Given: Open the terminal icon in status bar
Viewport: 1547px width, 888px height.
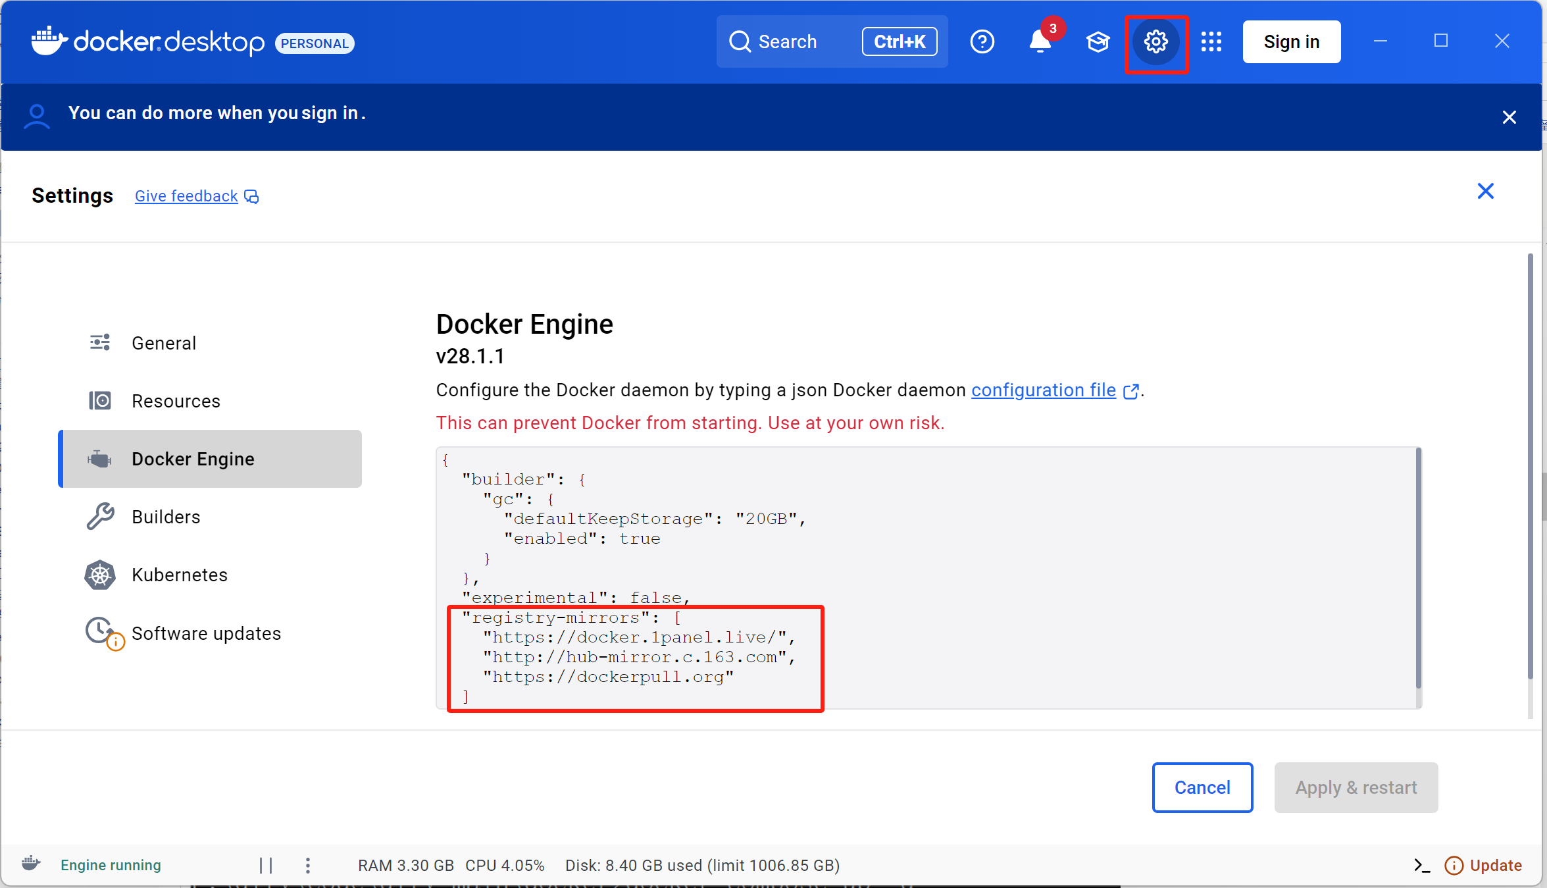Looking at the screenshot, I should [x=1421, y=865].
